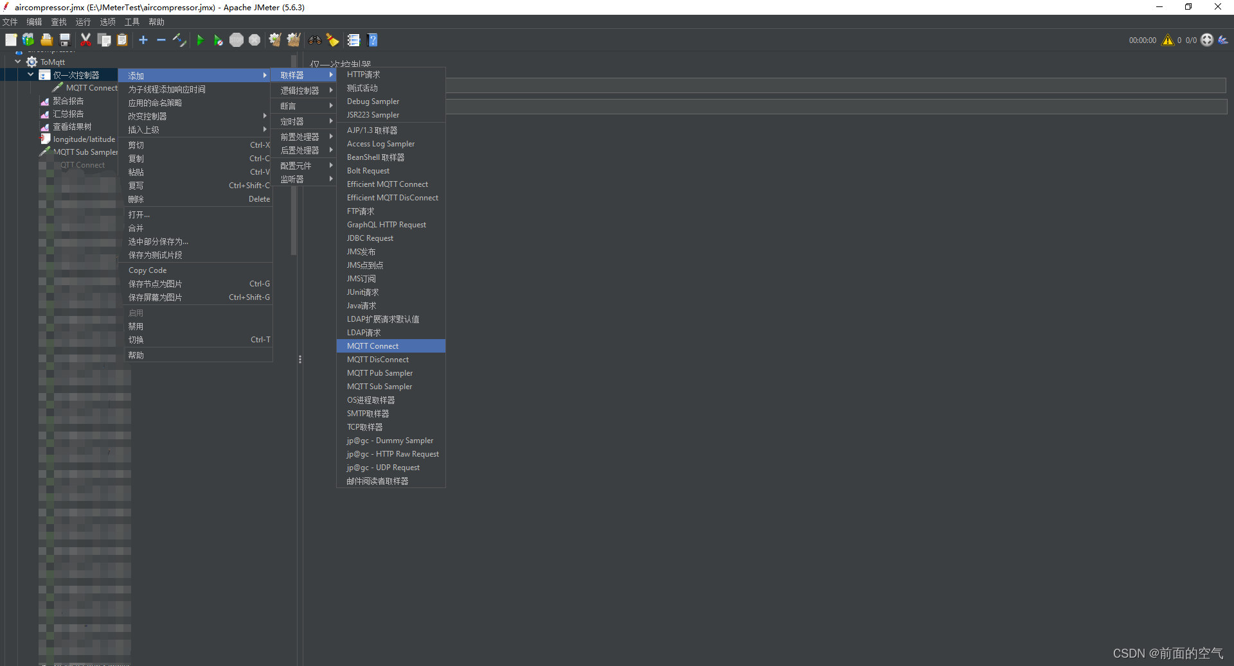Open the 定时器 submenu
The image size is (1234, 666).
(x=304, y=121)
